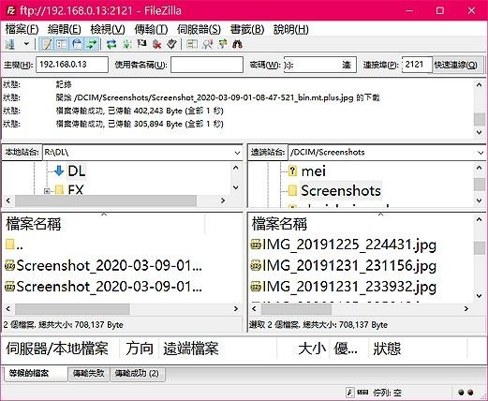
Task: Click the port field showing 2121
Action: tap(417, 65)
